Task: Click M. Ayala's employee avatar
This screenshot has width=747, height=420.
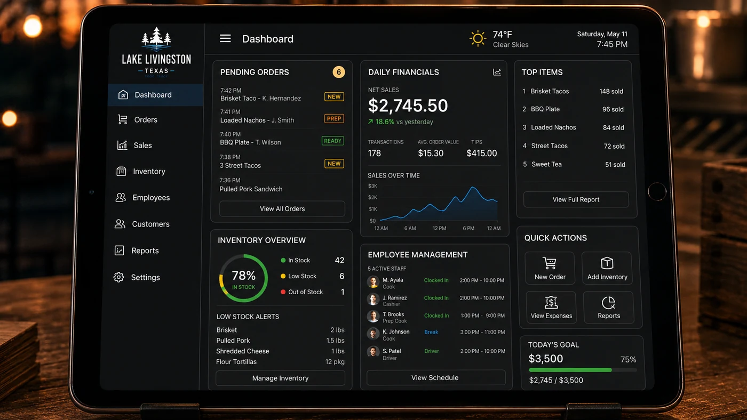Action: tap(373, 281)
